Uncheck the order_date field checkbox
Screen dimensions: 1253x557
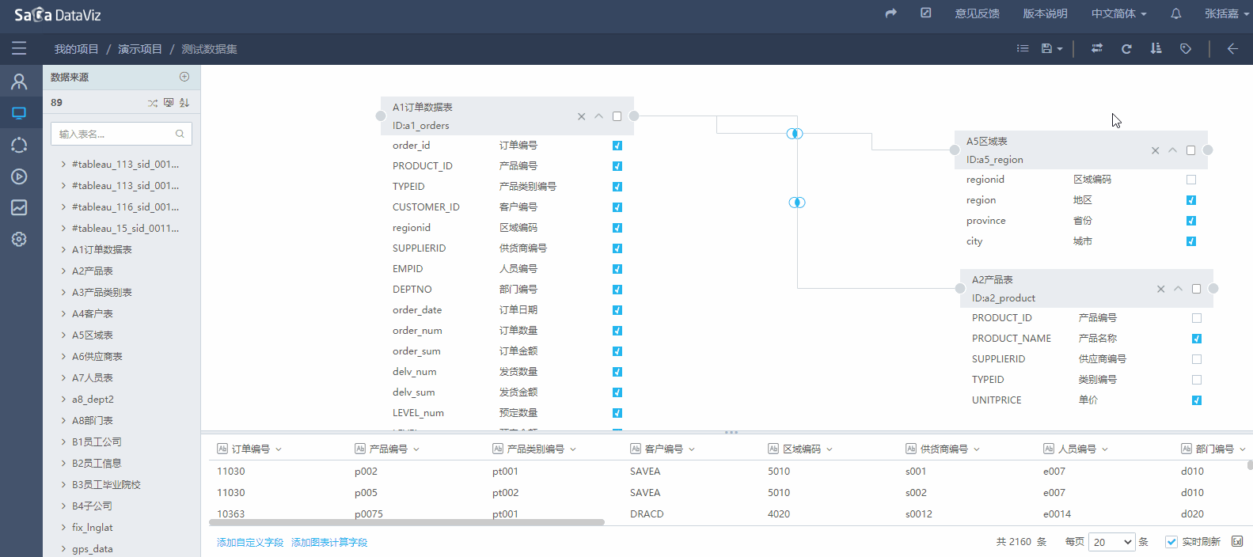(617, 310)
